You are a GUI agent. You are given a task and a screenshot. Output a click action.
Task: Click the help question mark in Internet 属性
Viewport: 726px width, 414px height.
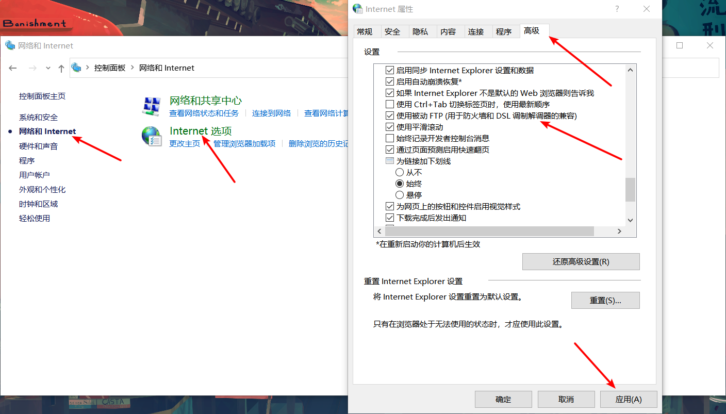click(x=617, y=9)
